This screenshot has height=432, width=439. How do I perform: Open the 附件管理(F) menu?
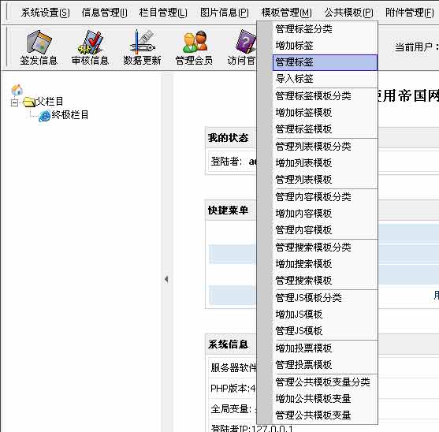click(x=410, y=13)
